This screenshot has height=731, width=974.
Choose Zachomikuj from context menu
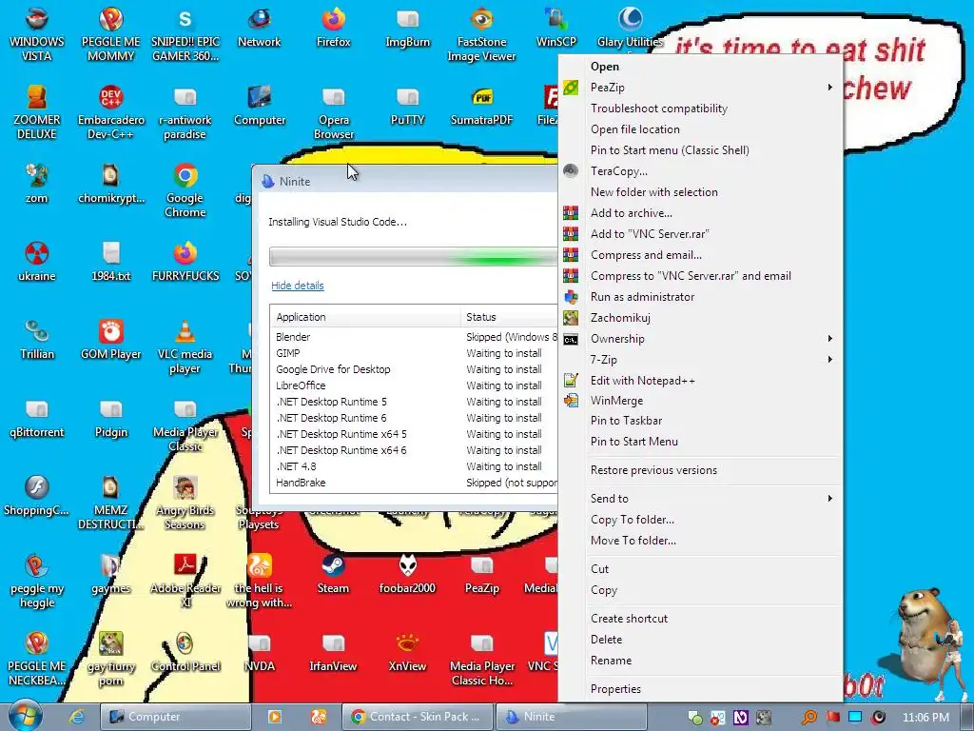point(700,318)
